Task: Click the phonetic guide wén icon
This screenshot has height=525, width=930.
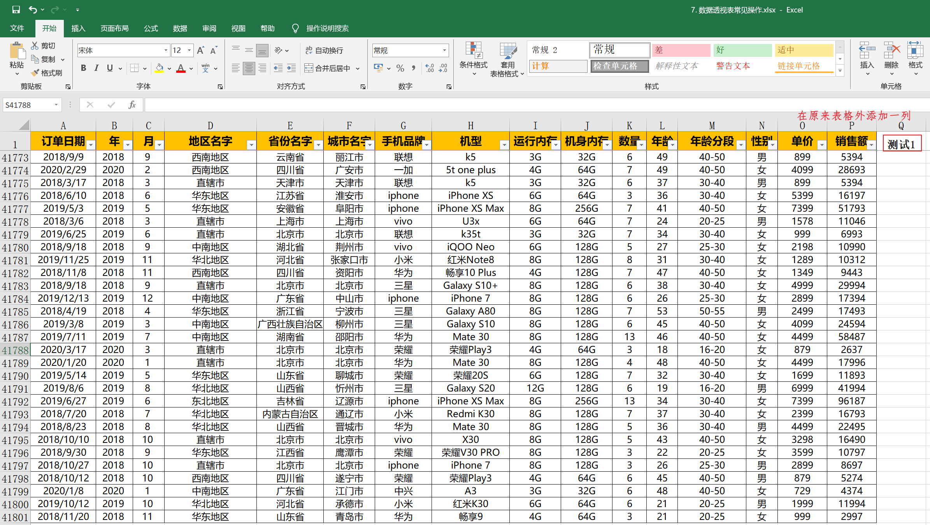Action: tap(205, 68)
